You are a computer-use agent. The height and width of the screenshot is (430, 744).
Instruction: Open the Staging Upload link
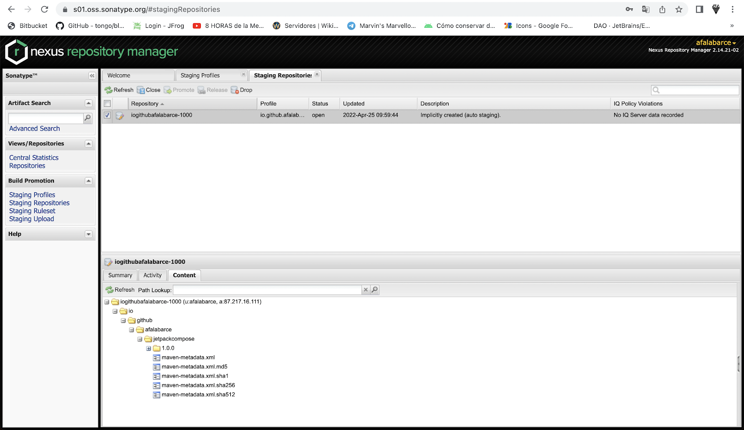pyautogui.click(x=32, y=219)
